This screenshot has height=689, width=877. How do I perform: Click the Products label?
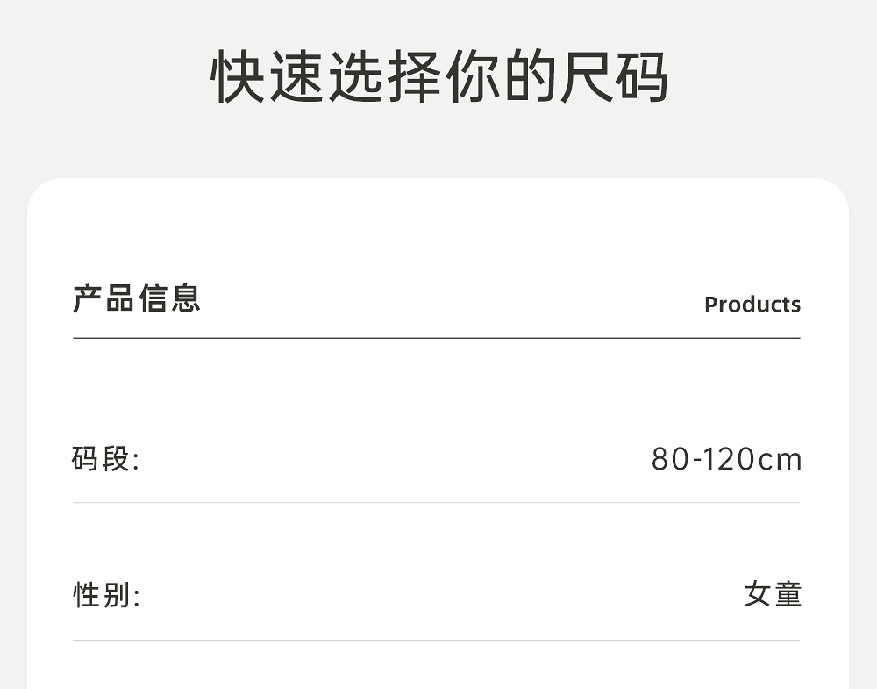[x=752, y=305]
